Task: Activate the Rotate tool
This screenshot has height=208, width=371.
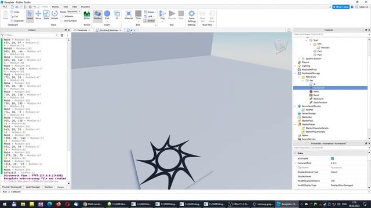Action: point(54,15)
